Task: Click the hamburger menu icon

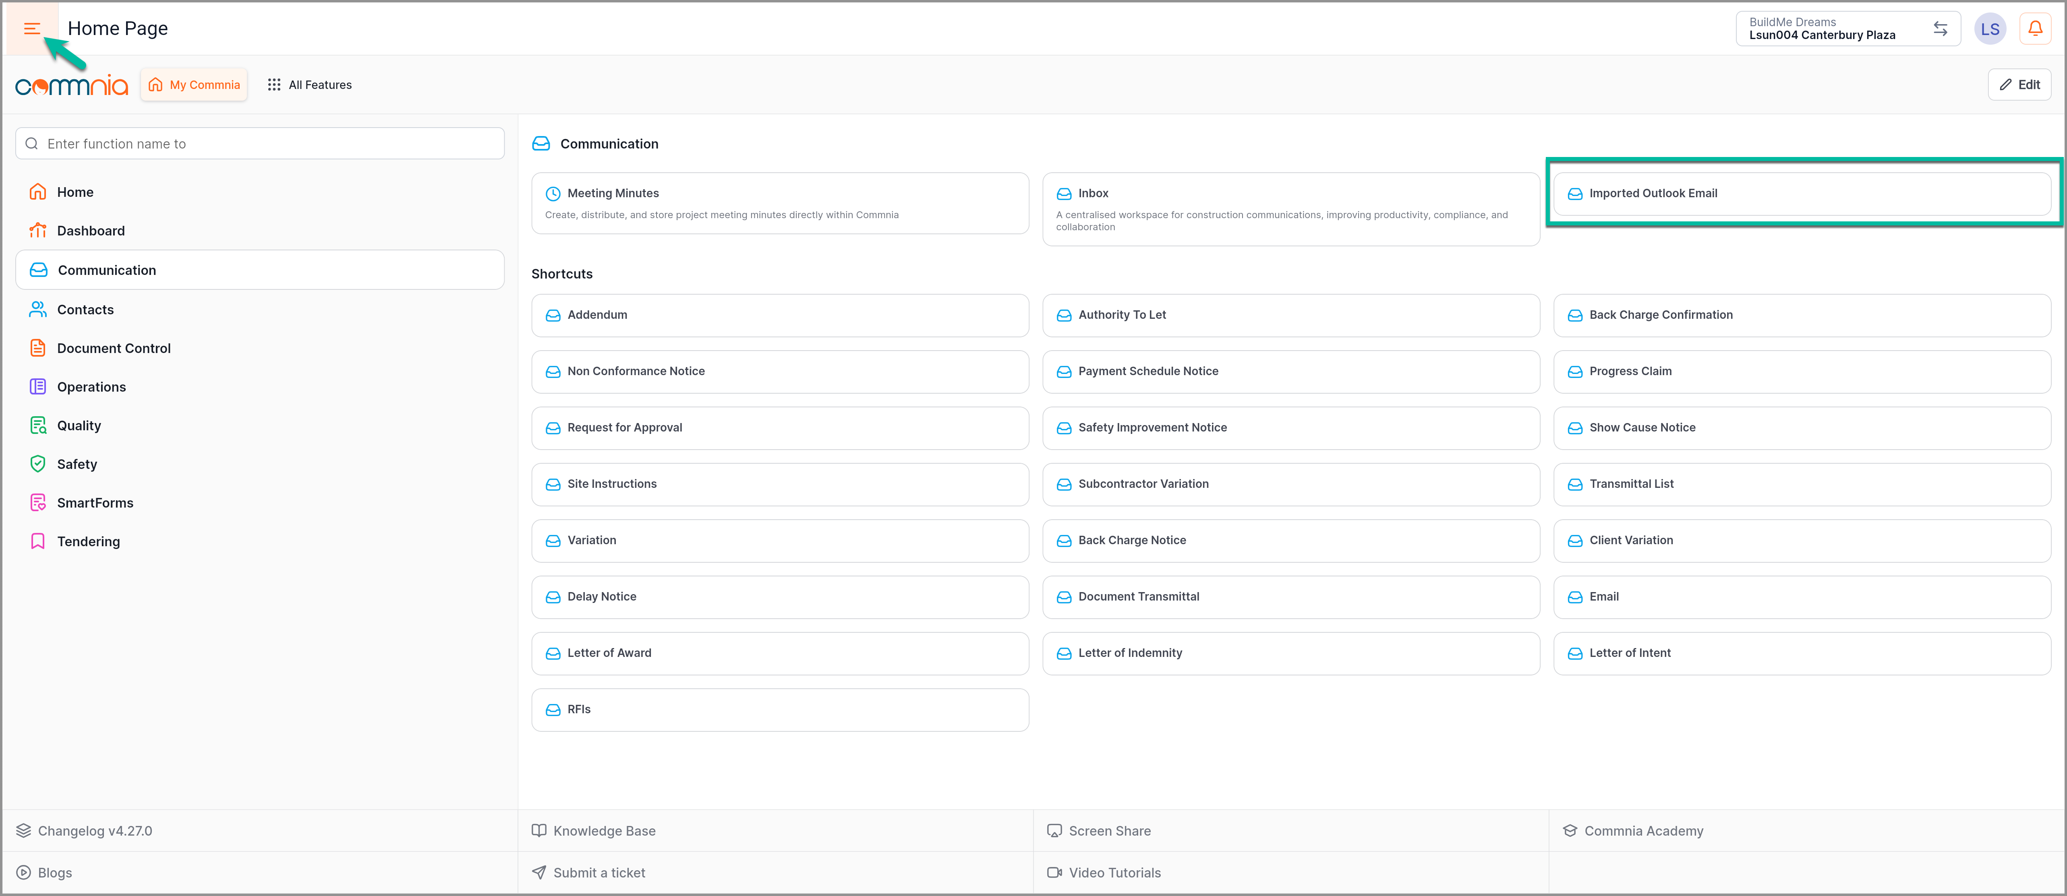Action: point(32,29)
